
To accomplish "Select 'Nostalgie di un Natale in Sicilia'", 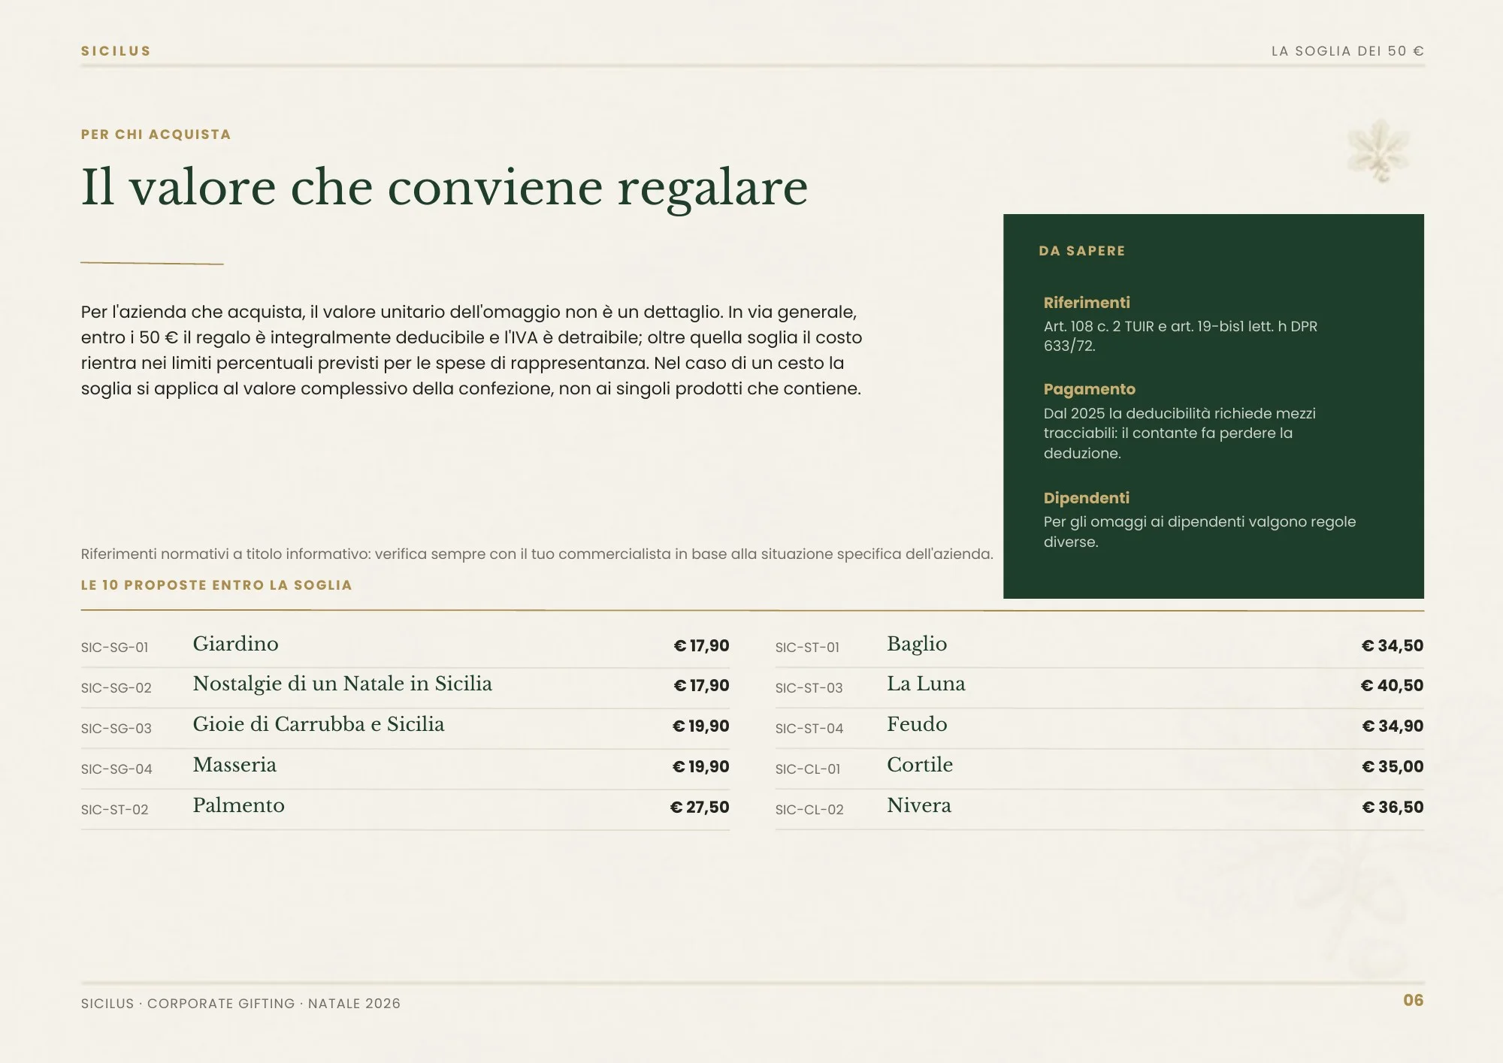I will [x=343, y=684].
